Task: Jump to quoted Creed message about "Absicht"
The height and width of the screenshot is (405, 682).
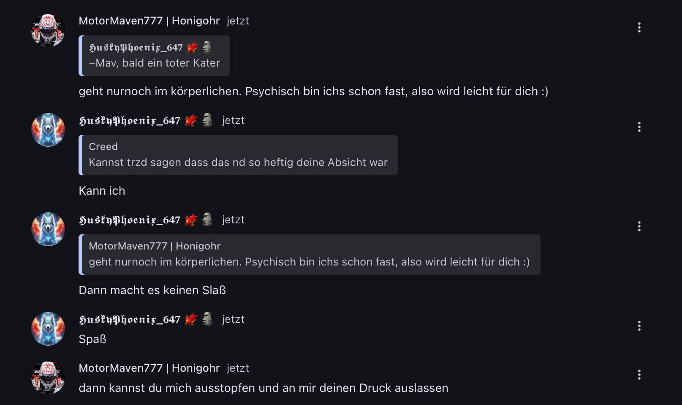Action: click(x=238, y=162)
